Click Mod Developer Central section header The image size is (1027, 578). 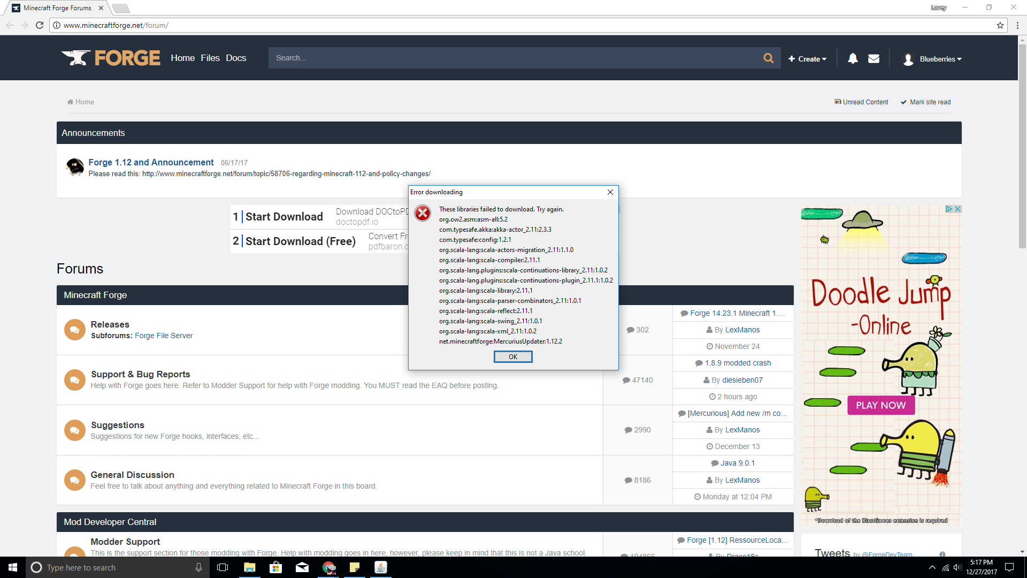(x=110, y=522)
